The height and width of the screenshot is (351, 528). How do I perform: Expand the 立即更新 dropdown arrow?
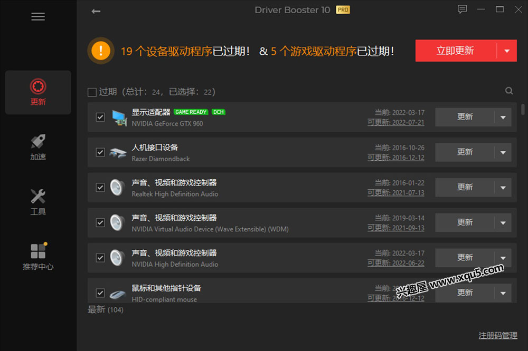(507, 51)
